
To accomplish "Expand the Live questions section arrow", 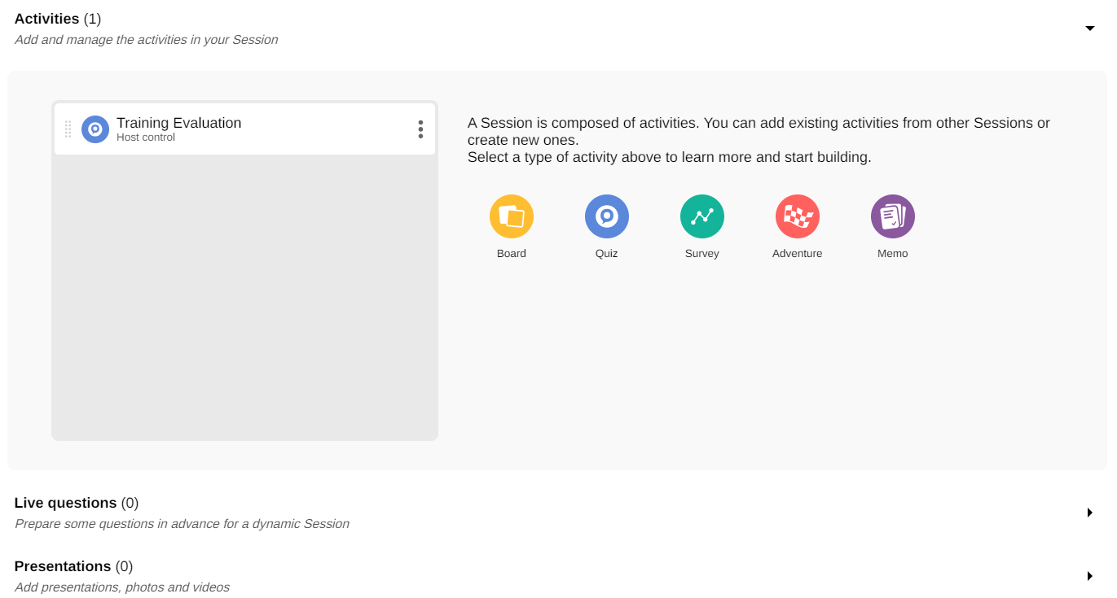I will coord(1090,513).
